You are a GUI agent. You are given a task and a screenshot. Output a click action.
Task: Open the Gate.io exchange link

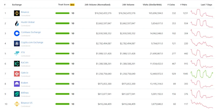[x=25, y=73]
